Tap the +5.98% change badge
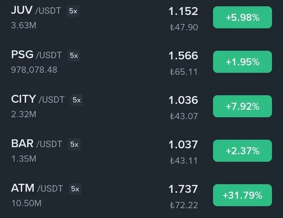283x218 pixels. [243, 17]
